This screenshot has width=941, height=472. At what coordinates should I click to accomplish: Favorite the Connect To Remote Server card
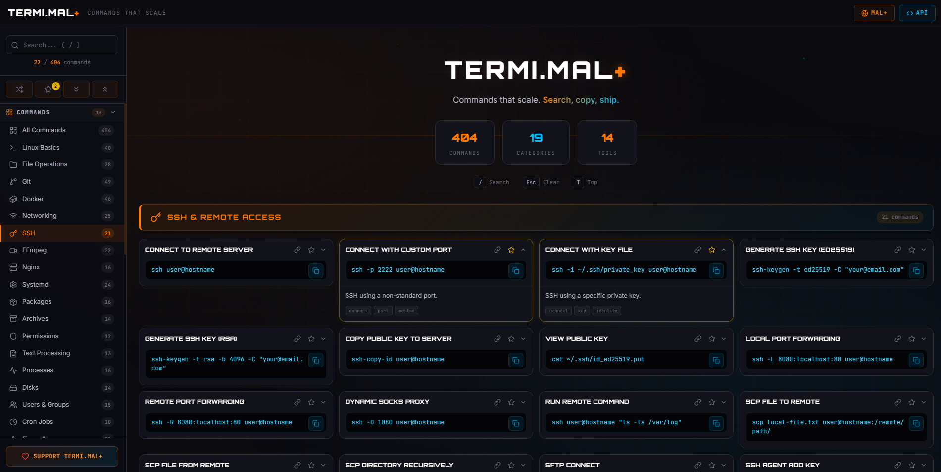tap(311, 250)
